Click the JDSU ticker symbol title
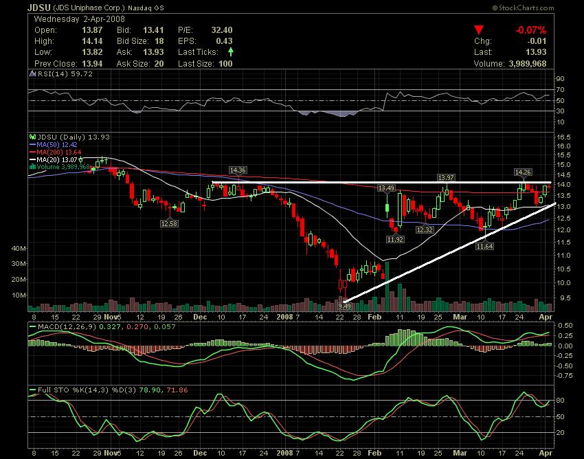Viewport: 584px width, 459px height. pos(39,8)
